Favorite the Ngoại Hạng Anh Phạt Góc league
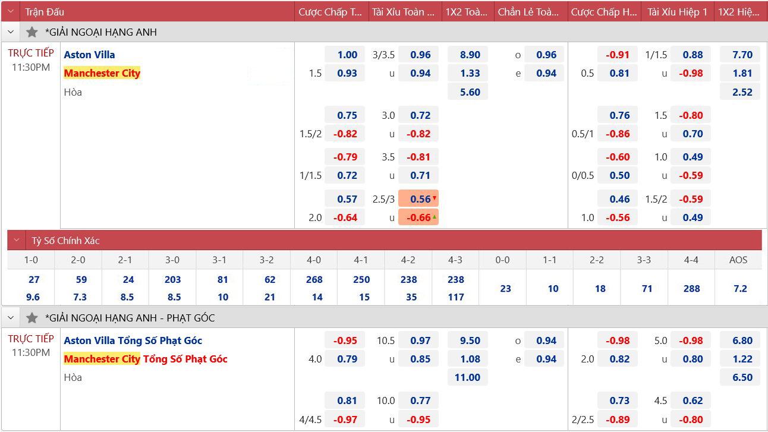 click(32, 318)
